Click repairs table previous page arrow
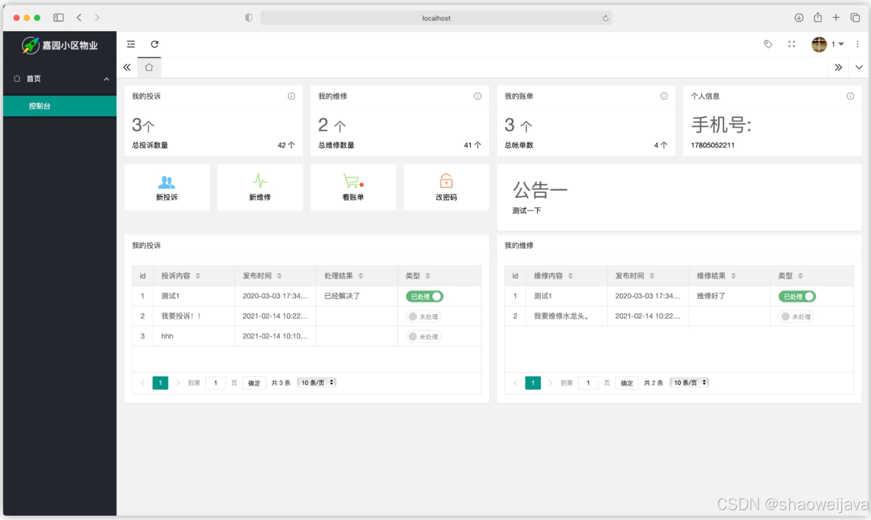This screenshot has width=871, height=520. [x=515, y=383]
